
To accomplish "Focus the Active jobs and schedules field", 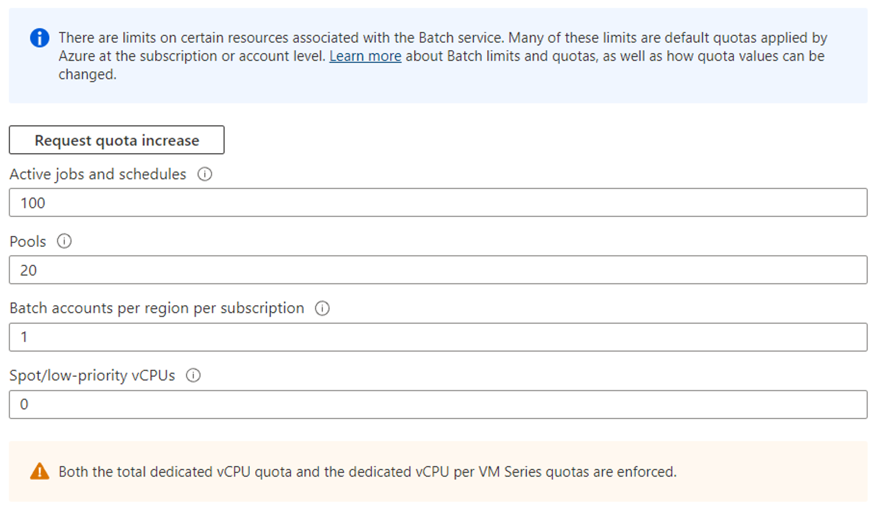I will (437, 203).
